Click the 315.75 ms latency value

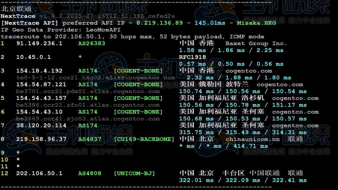click(x=196, y=132)
